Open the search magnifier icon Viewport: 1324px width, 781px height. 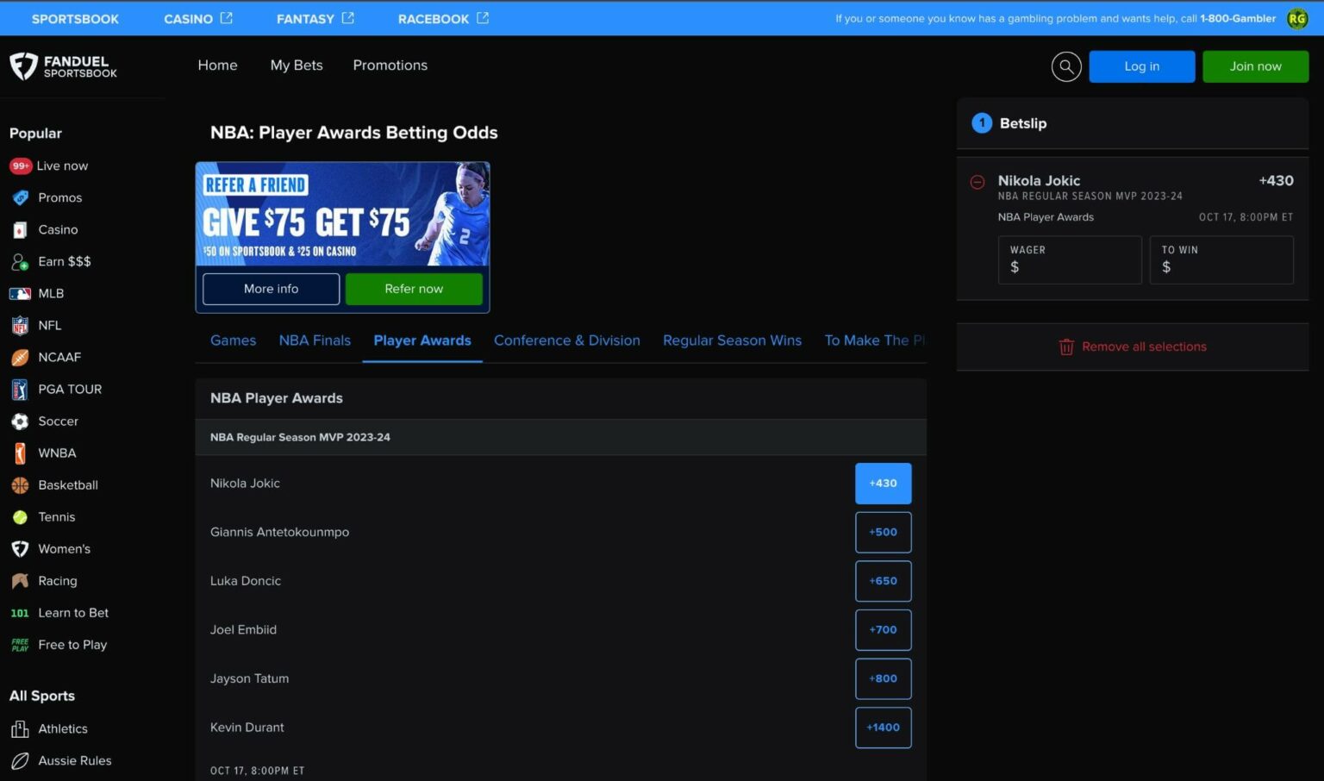pos(1066,66)
